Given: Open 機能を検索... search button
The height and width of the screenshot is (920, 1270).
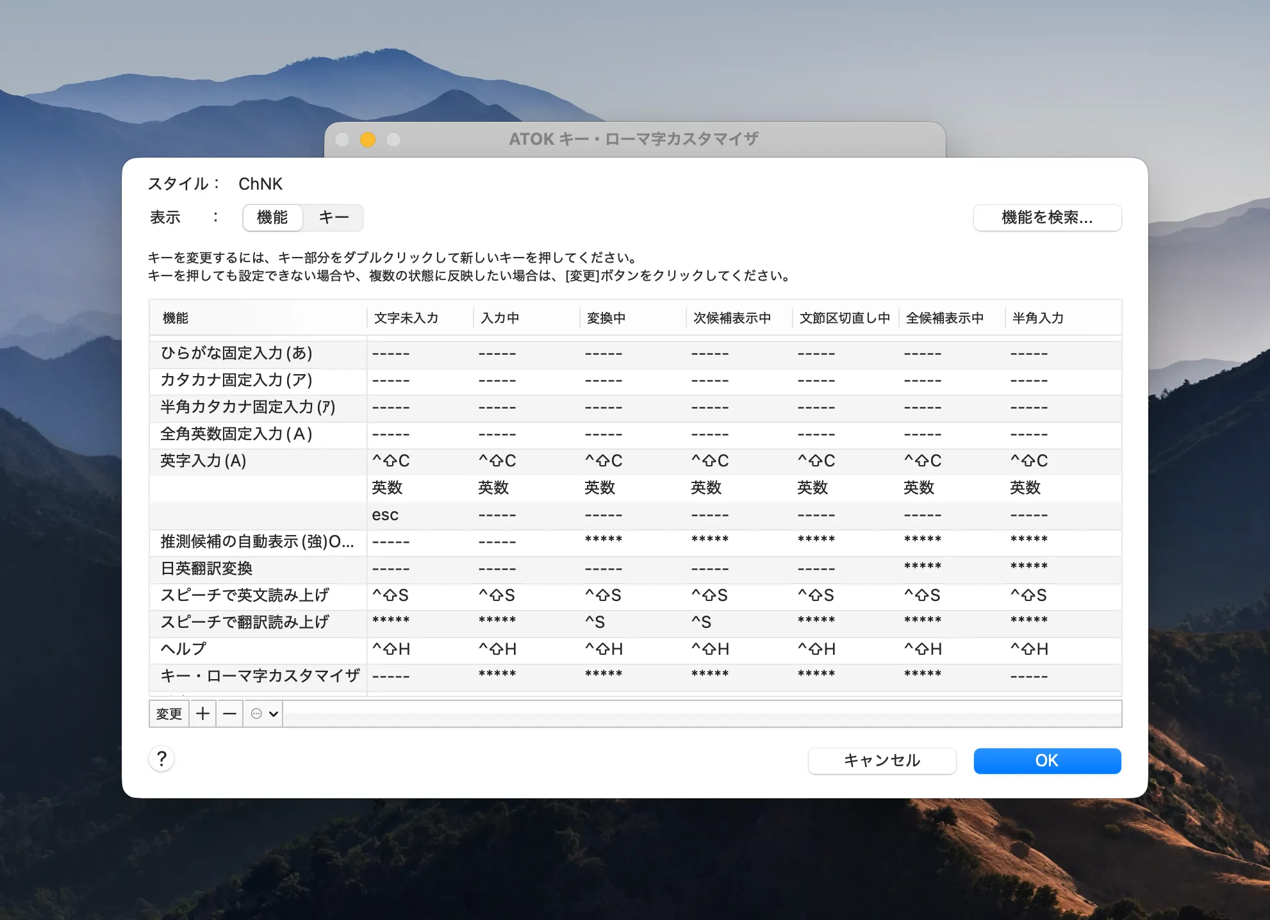Looking at the screenshot, I should [x=1047, y=218].
